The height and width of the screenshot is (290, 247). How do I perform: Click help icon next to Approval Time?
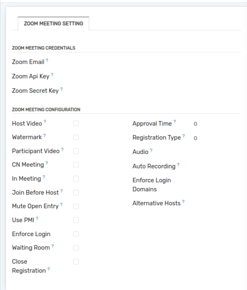174,122
